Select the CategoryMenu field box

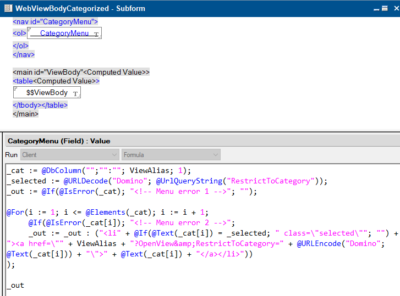pyautogui.click(x=64, y=33)
